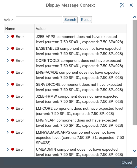Expand the J2EE-APPS error row
The width and height of the screenshot is (137, 168).
click(8, 37)
